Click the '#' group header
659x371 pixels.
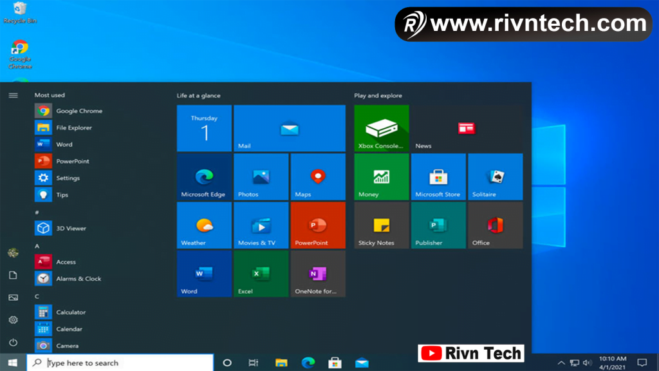click(x=37, y=213)
